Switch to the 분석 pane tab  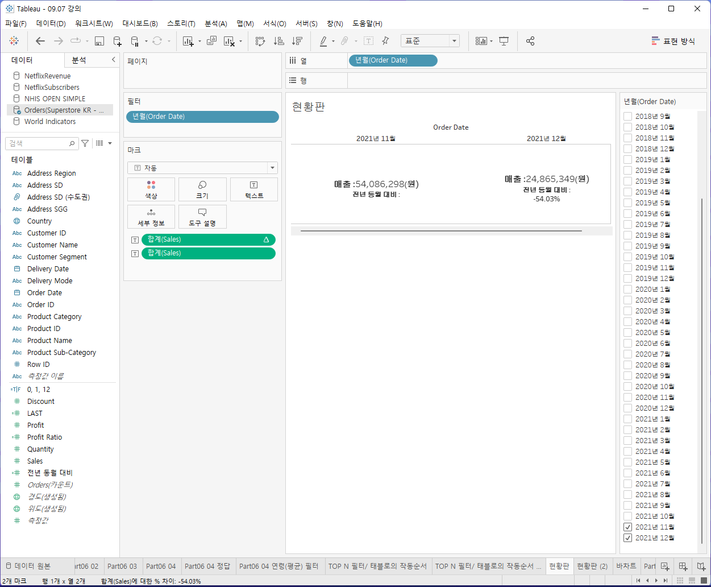click(x=79, y=60)
